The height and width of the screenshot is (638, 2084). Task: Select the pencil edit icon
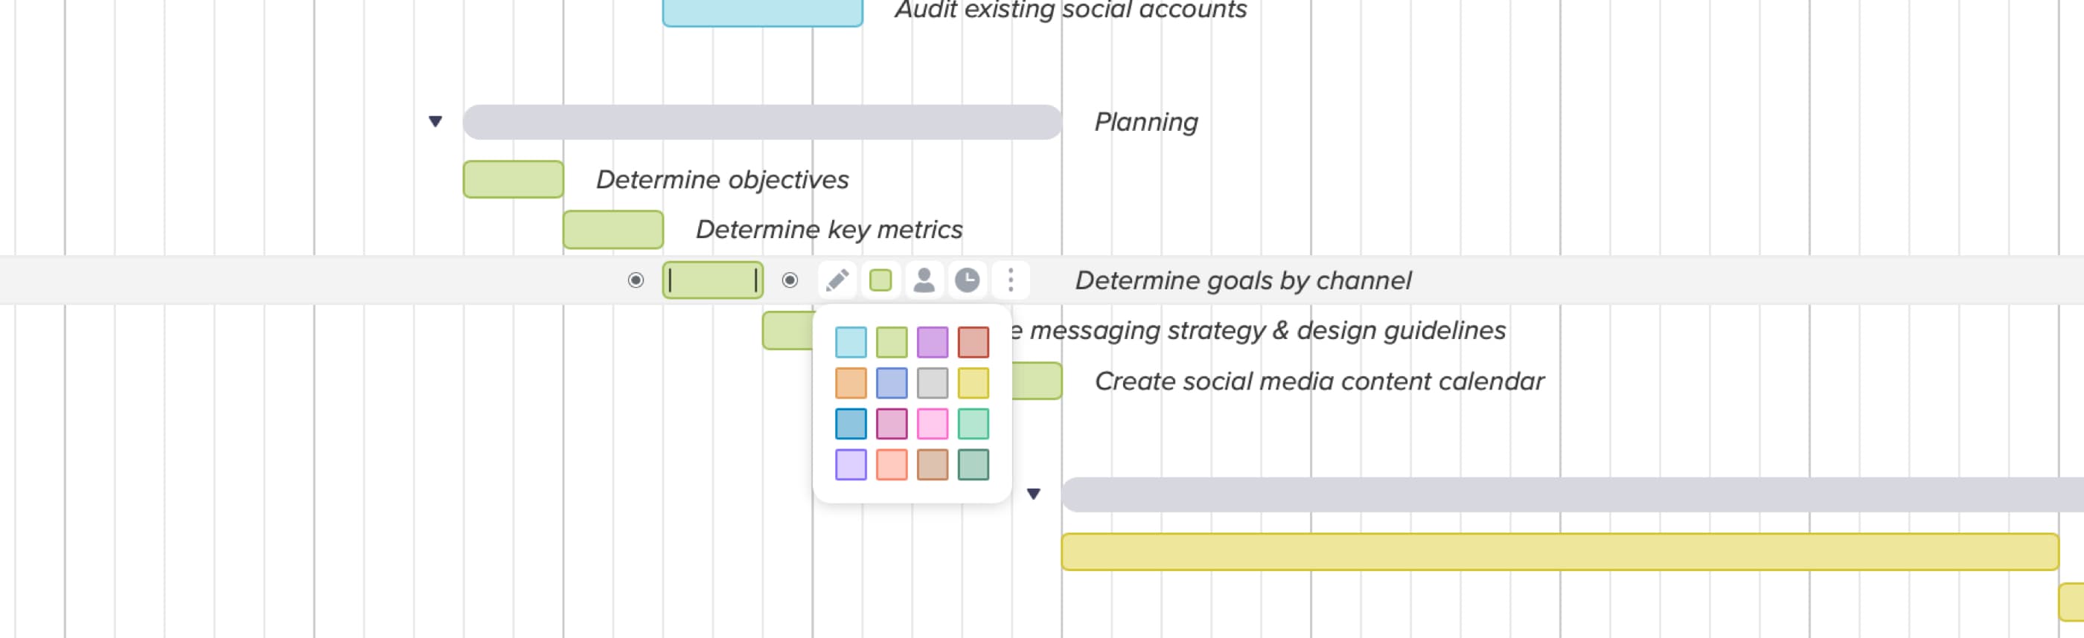coord(837,280)
